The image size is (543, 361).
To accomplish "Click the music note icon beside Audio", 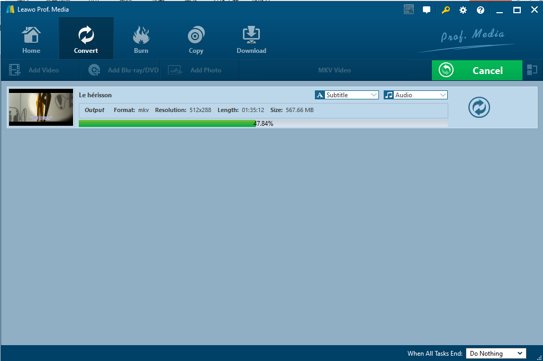I will [388, 95].
